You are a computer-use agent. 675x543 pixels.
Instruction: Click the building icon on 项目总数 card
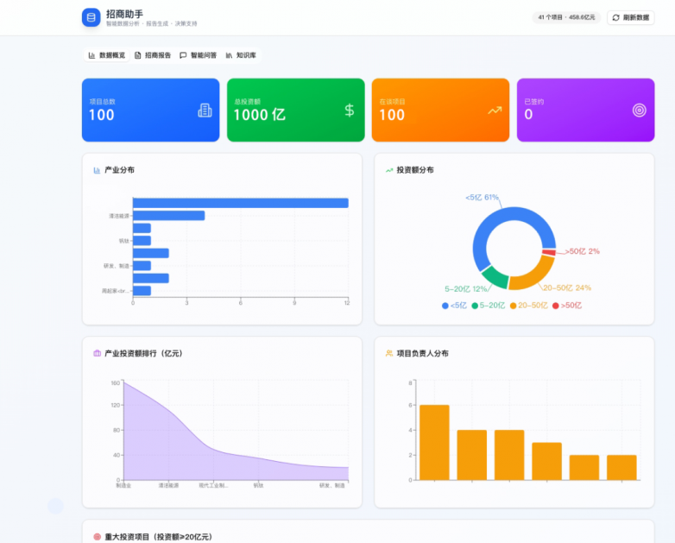coord(205,110)
